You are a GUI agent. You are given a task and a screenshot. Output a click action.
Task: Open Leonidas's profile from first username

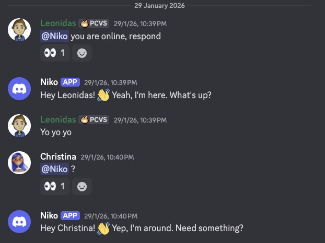point(57,23)
